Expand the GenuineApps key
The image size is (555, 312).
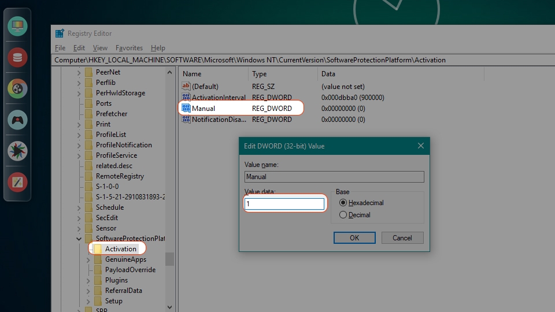[88, 259]
